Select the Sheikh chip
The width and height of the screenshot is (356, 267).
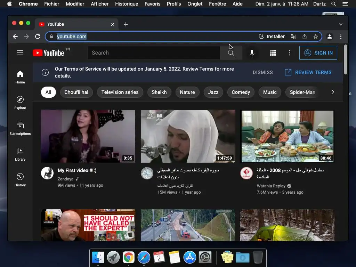[159, 92]
